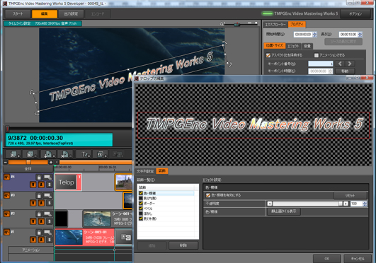The width and height of the screenshot is (376, 263).
Task: Hide track #3 using eye icon
Action: point(6,195)
